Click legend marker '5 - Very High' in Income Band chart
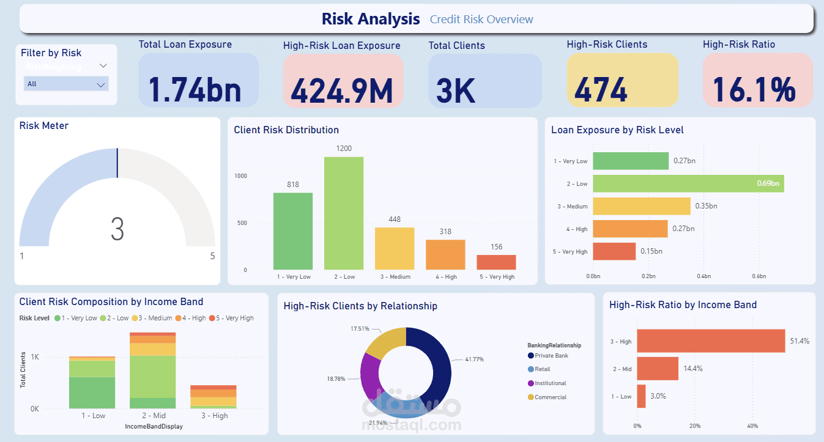Screen dimensions: 824x442 (x=212, y=318)
